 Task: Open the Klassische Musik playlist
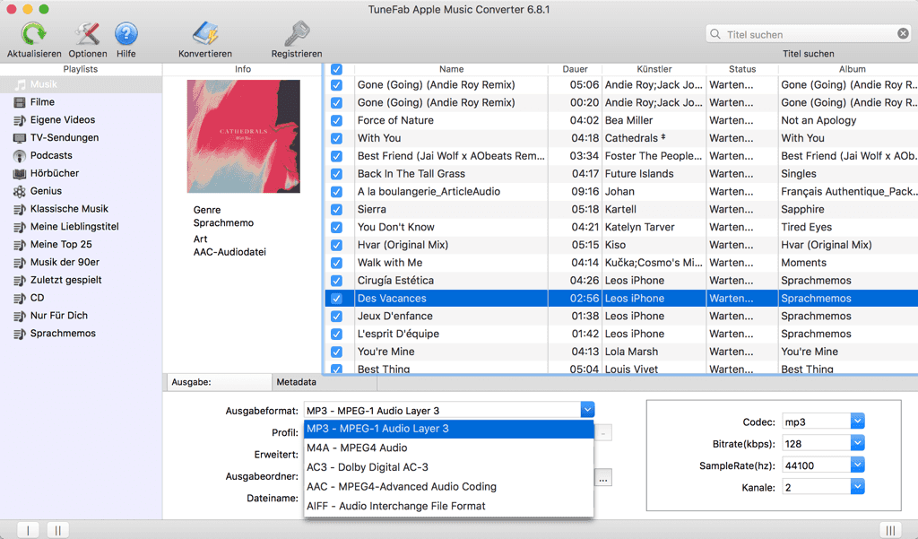81,209
